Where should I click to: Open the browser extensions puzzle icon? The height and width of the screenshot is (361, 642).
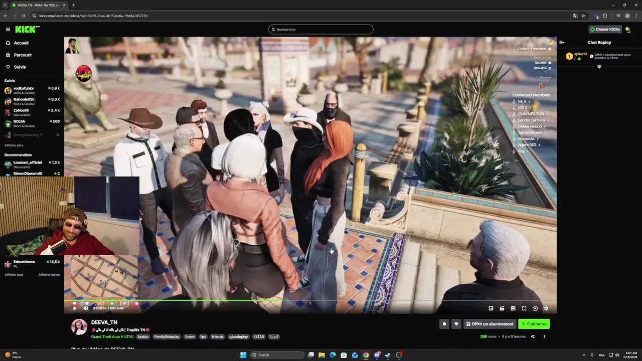(x=605, y=16)
